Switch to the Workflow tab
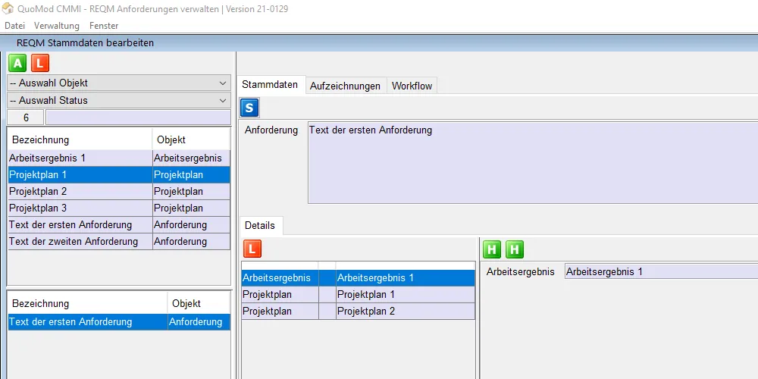Image resolution: width=758 pixels, height=379 pixels. coord(412,86)
